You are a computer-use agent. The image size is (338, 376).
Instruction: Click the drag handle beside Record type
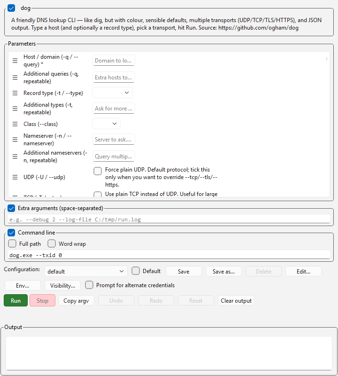tap(15, 93)
